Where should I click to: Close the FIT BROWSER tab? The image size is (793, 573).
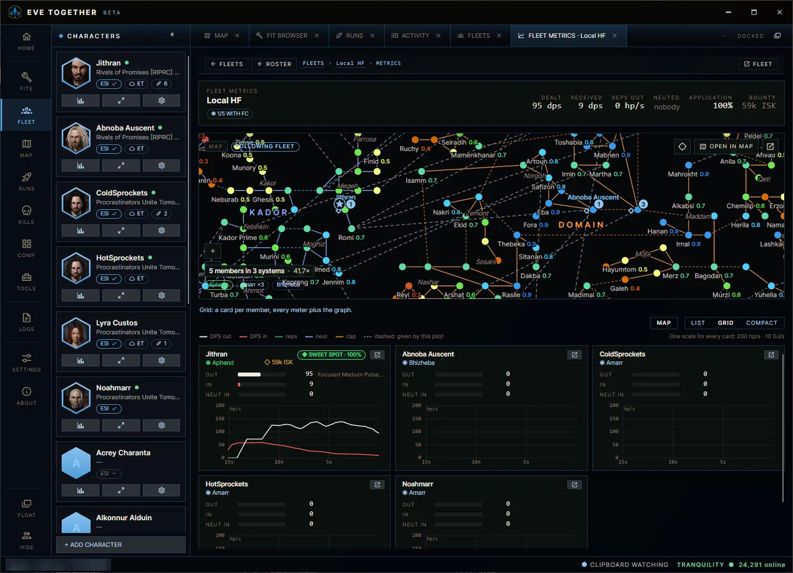[317, 36]
